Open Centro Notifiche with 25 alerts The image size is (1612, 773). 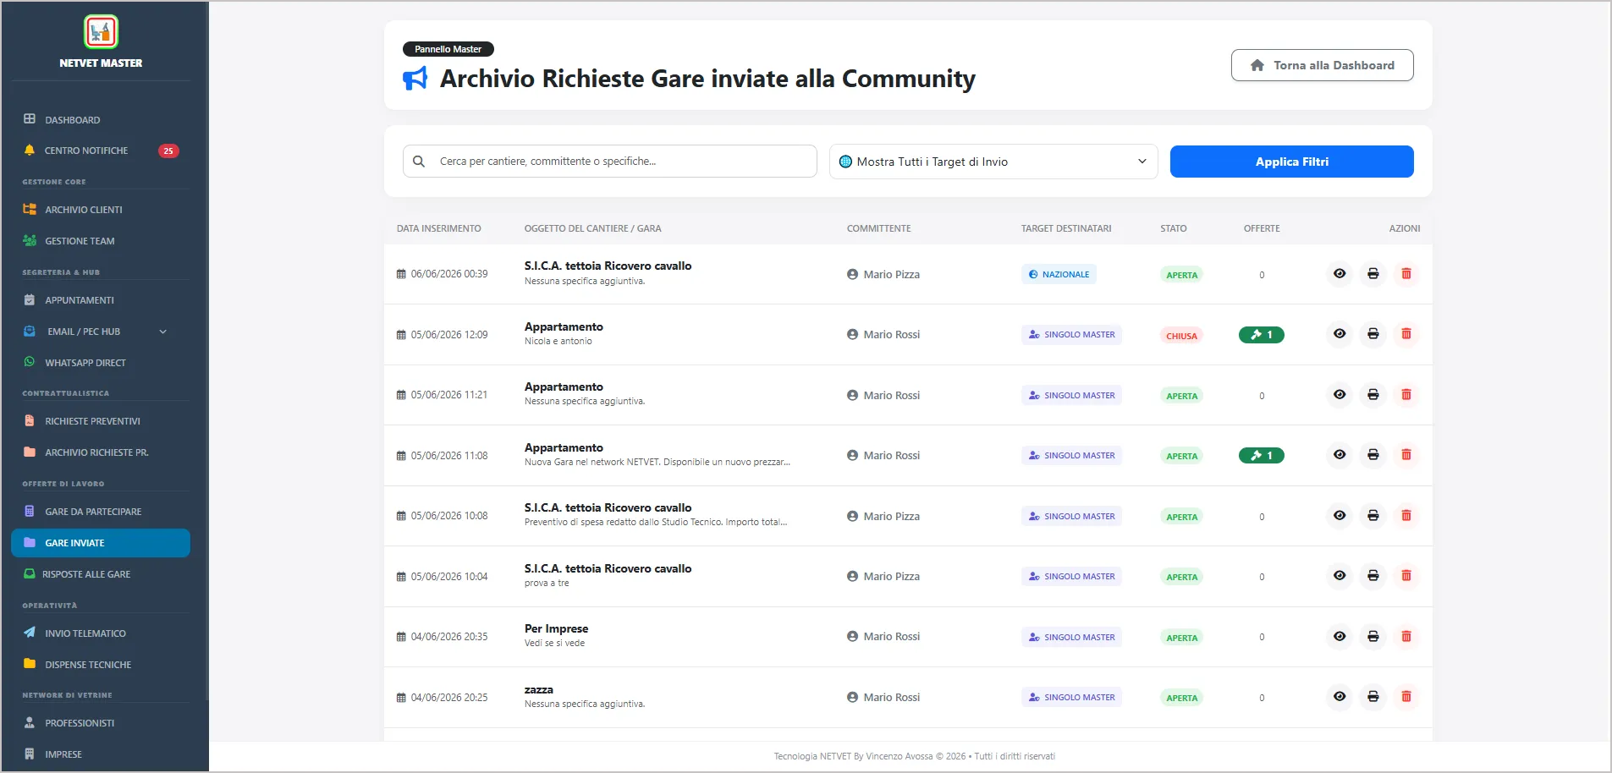[101, 151]
